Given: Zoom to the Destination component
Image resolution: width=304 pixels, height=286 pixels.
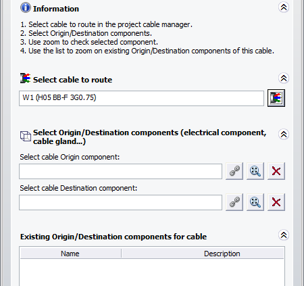Looking at the screenshot, I should click(255, 202).
